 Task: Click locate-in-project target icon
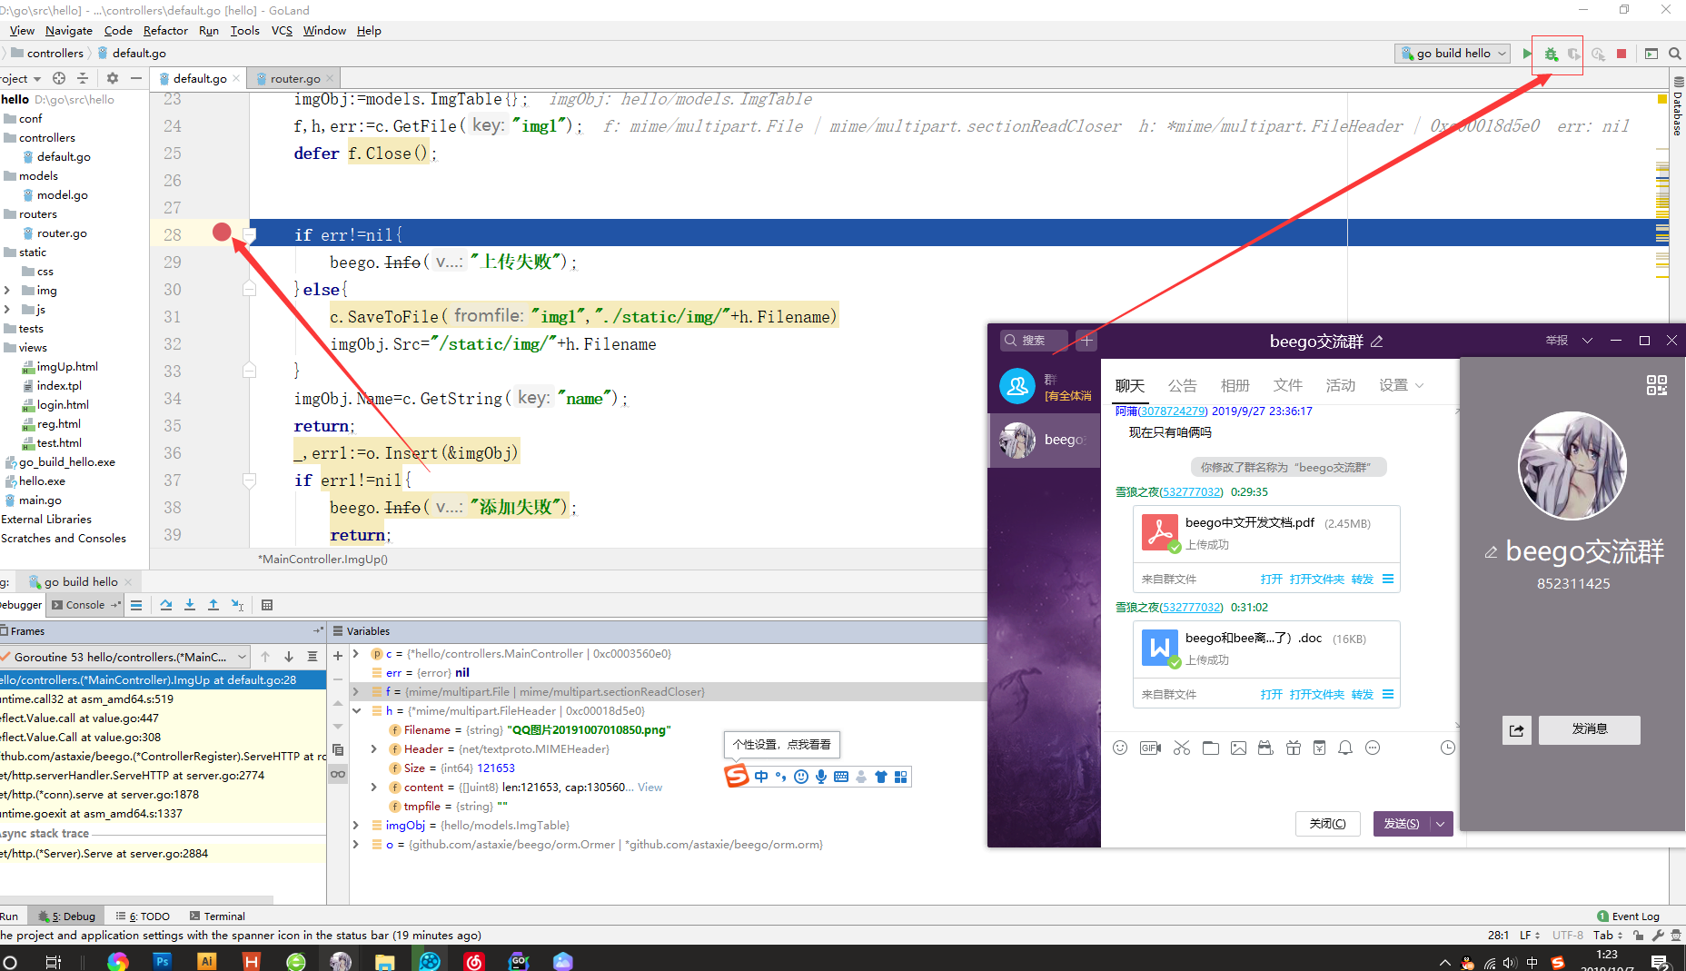(x=59, y=78)
